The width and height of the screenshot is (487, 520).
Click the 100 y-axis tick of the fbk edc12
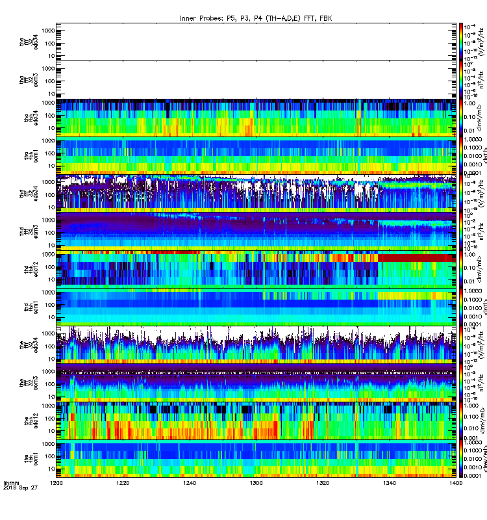[x=50, y=419]
